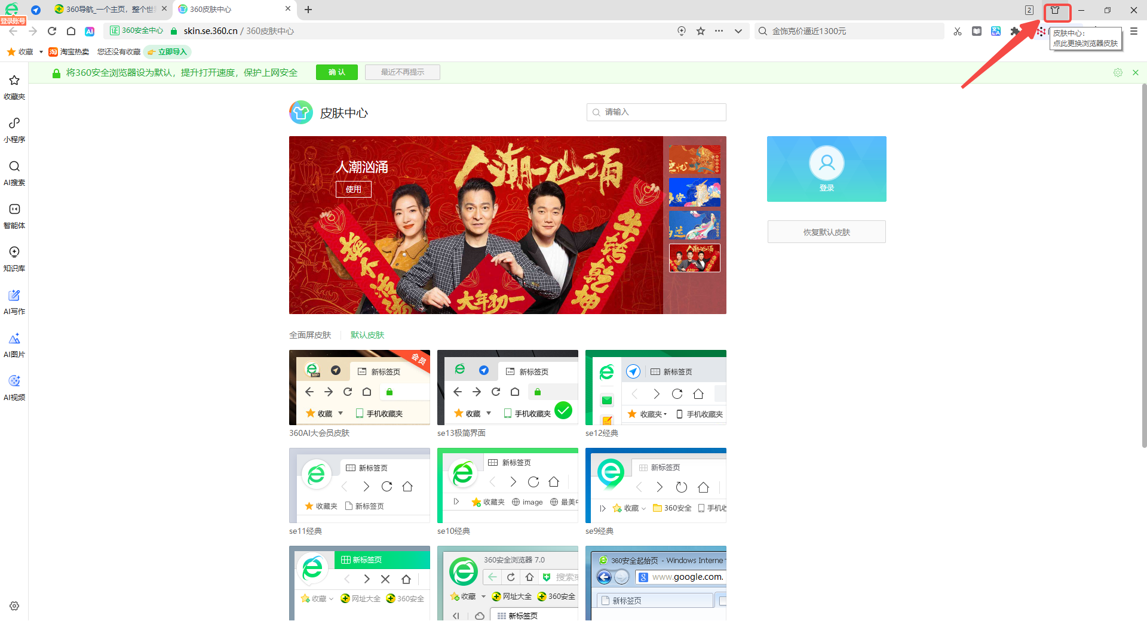Click the 皮肤中心 search input field
This screenshot has width=1147, height=621.
[x=656, y=112]
